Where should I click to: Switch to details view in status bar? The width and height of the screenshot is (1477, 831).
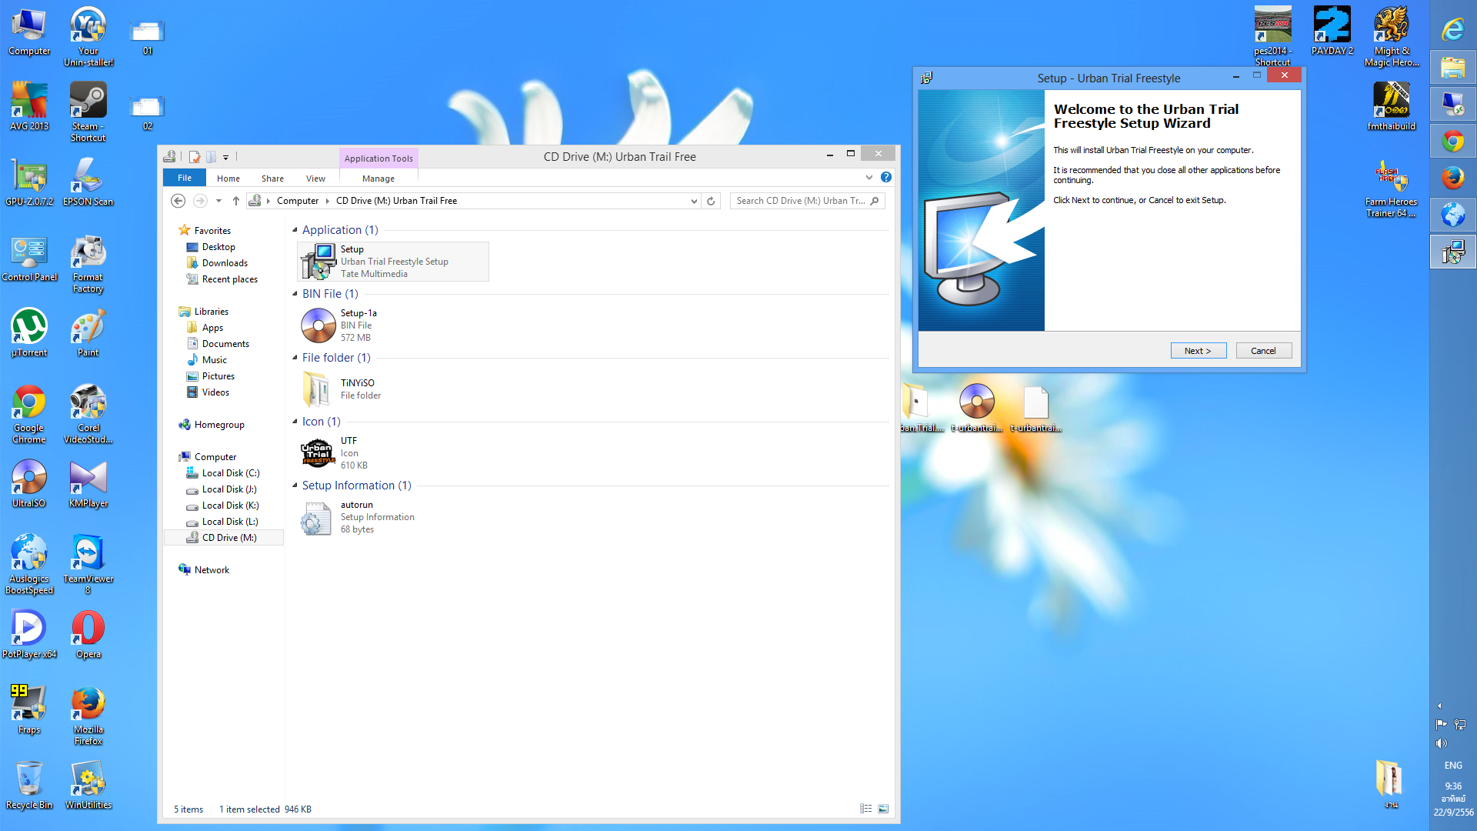(x=865, y=809)
